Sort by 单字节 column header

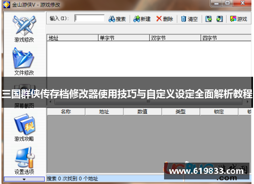pyautogui.click(x=124, y=38)
